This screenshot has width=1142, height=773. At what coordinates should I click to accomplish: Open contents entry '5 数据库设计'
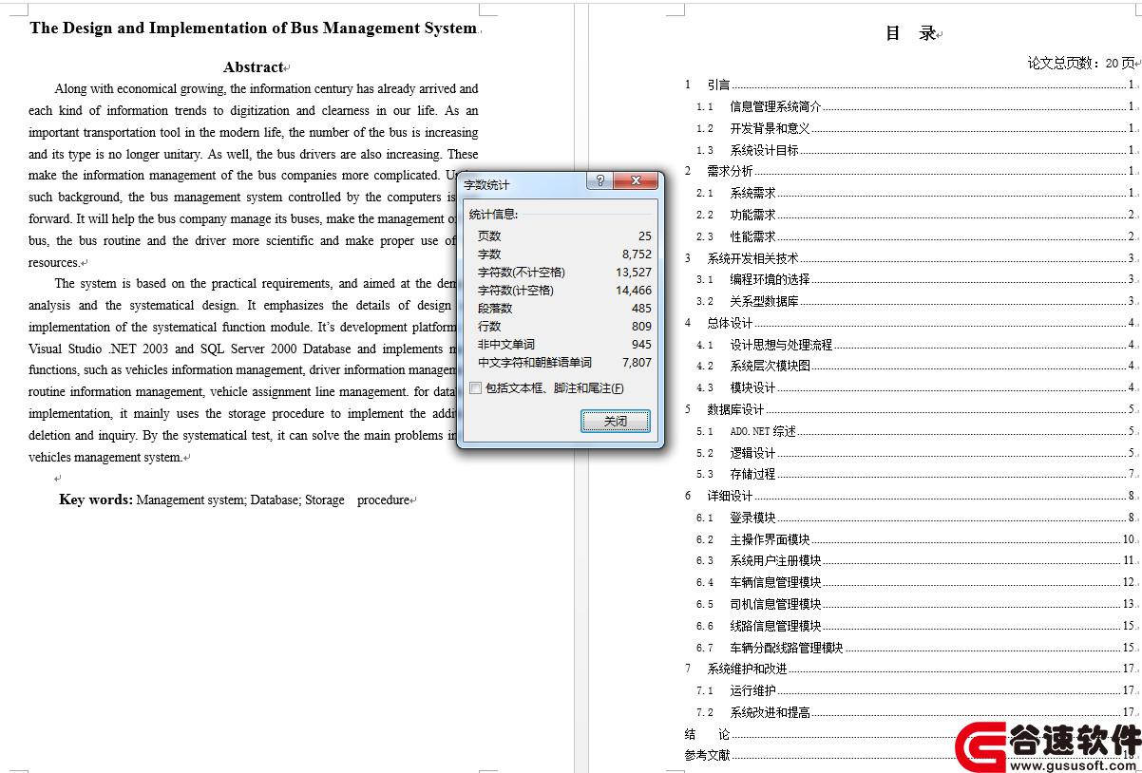[x=910, y=409]
